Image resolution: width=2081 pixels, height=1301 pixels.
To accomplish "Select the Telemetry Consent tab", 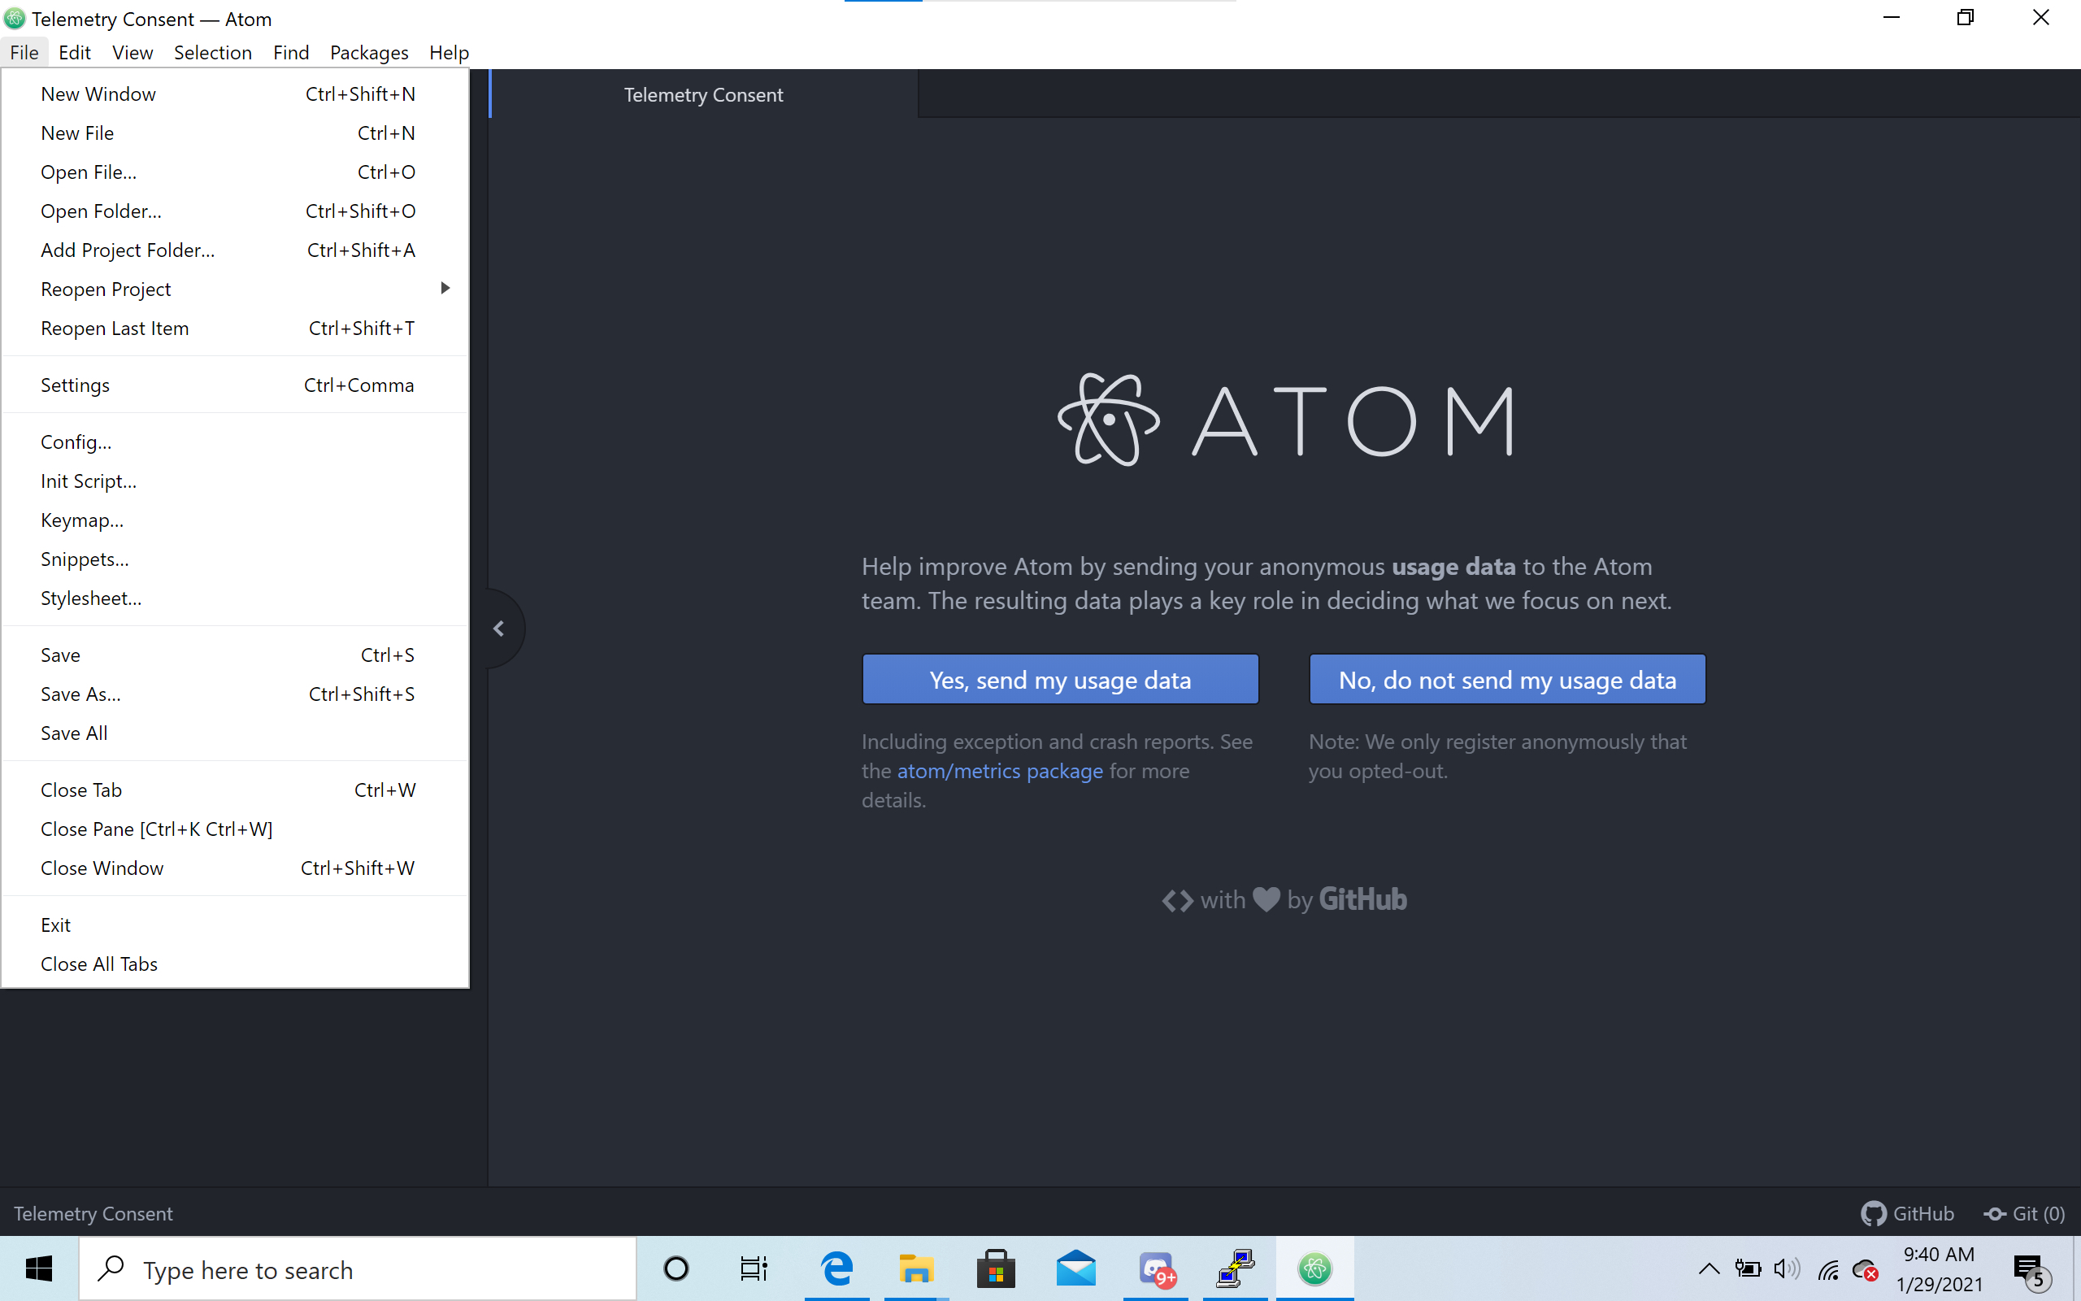I will point(703,94).
